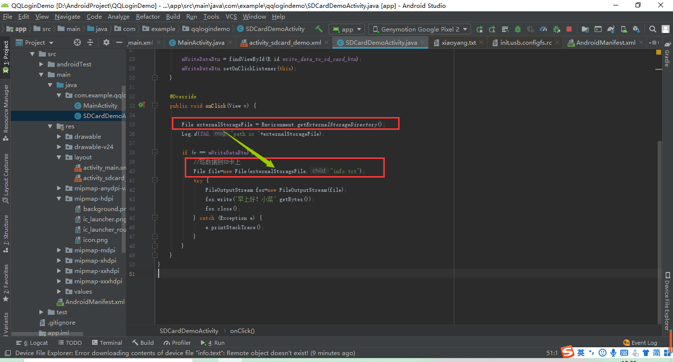Screen dimensions: 673x362
Task: Open the SDK Manager icon
Action: [637, 29]
